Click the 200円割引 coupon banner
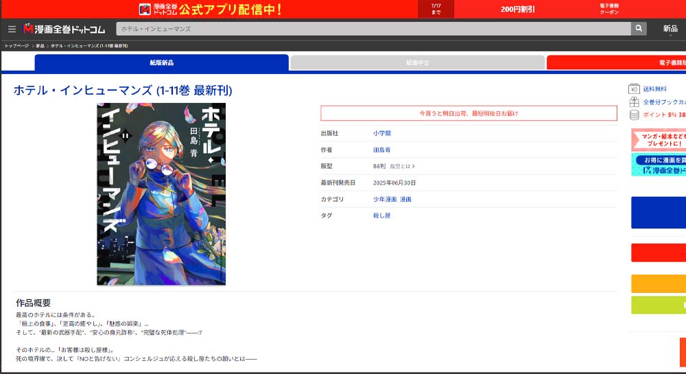686x374 pixels. (x=517, y=9)
